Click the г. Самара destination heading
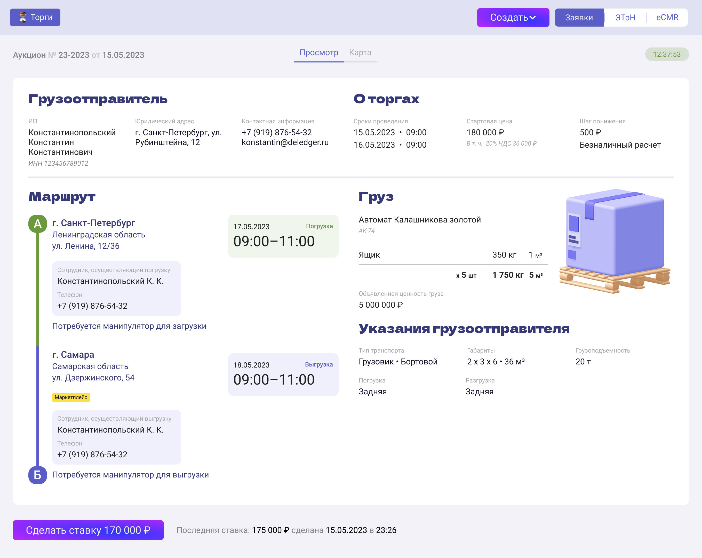The width and height of the screenshot is (702, 558). (73, 355)
